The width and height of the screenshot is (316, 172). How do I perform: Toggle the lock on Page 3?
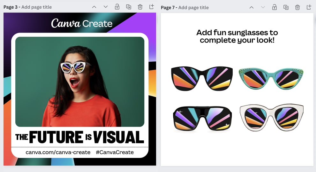[117, 7]
